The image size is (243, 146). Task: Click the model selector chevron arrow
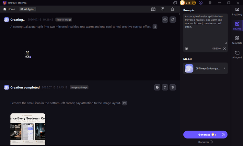point(225,68)
